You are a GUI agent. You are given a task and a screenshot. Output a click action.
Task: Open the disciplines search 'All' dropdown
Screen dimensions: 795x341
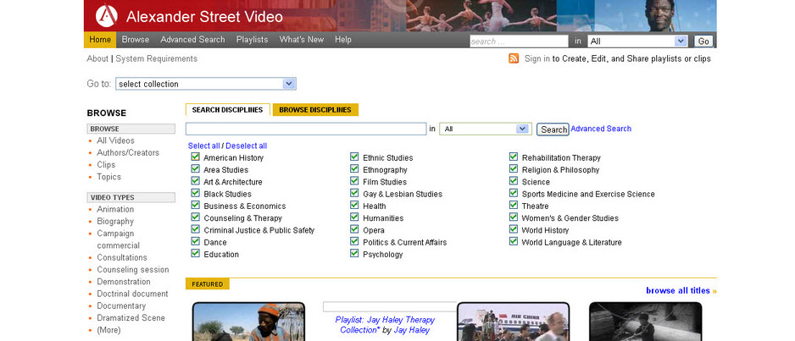coord(485,129)
